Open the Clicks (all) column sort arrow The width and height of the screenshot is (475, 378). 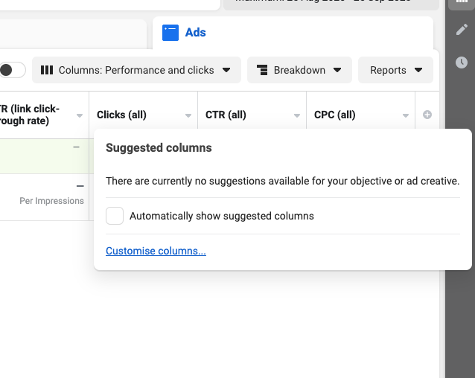click(188, 115)
